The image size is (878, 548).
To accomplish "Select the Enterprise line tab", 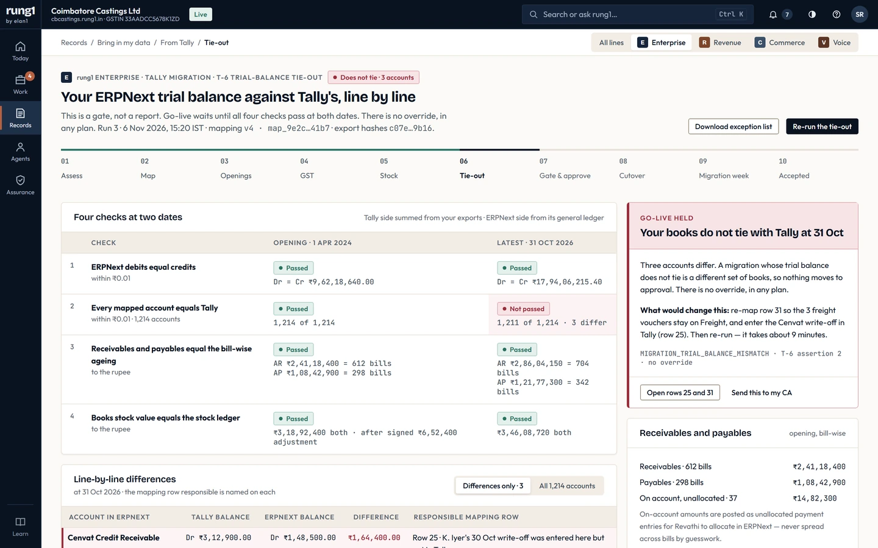I will point(662,43).
